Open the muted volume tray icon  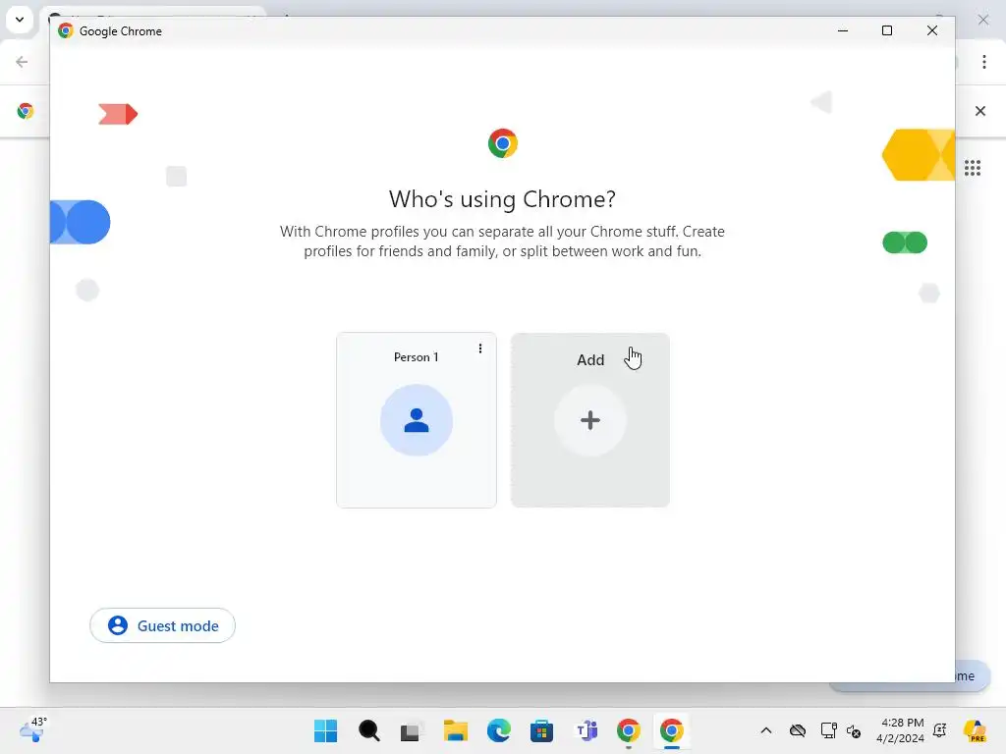tap(854, 730)
